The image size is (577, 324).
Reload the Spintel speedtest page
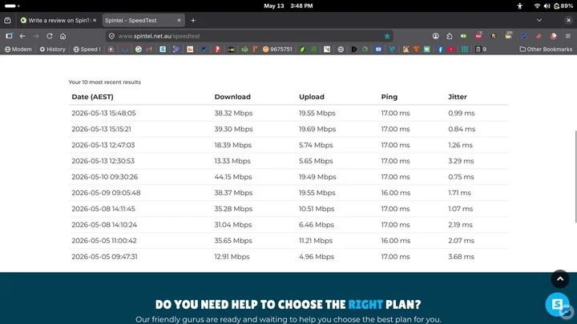point(50,36)
